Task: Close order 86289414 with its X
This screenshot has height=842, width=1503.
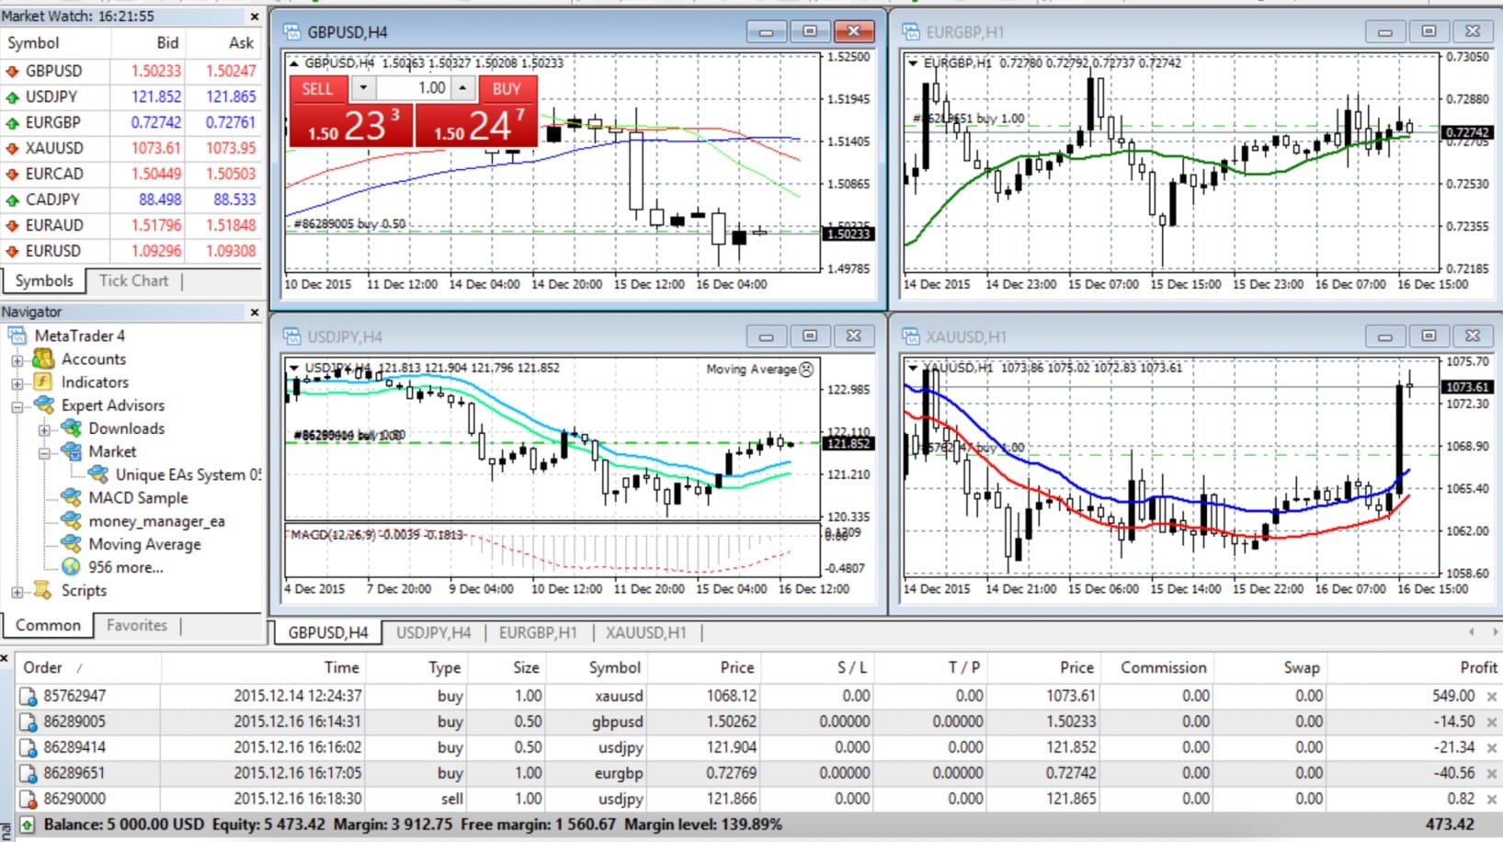Action: click(1491, 748)
